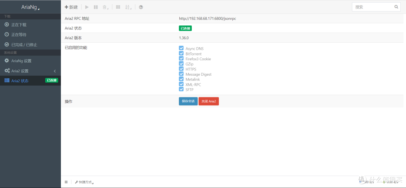This screenshot has width=406, height=188.
Task: Click the 已启用的功能 label
Action: click(x=76, y=48)
